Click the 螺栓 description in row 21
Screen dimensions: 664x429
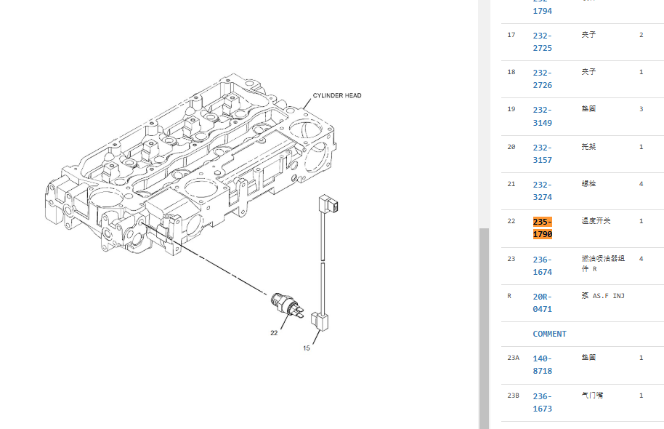588,183
